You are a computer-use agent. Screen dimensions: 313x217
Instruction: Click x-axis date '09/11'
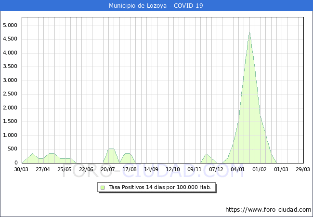(195, 169)
